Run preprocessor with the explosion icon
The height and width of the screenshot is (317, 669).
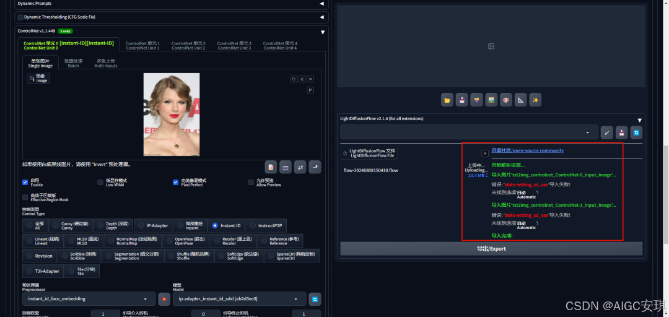[x=164, y=298]
